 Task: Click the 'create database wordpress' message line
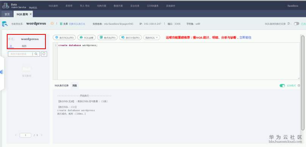click(76, 110)
